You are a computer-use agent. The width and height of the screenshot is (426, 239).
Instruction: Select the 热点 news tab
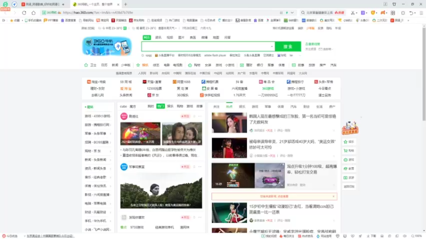click(230, 107)
